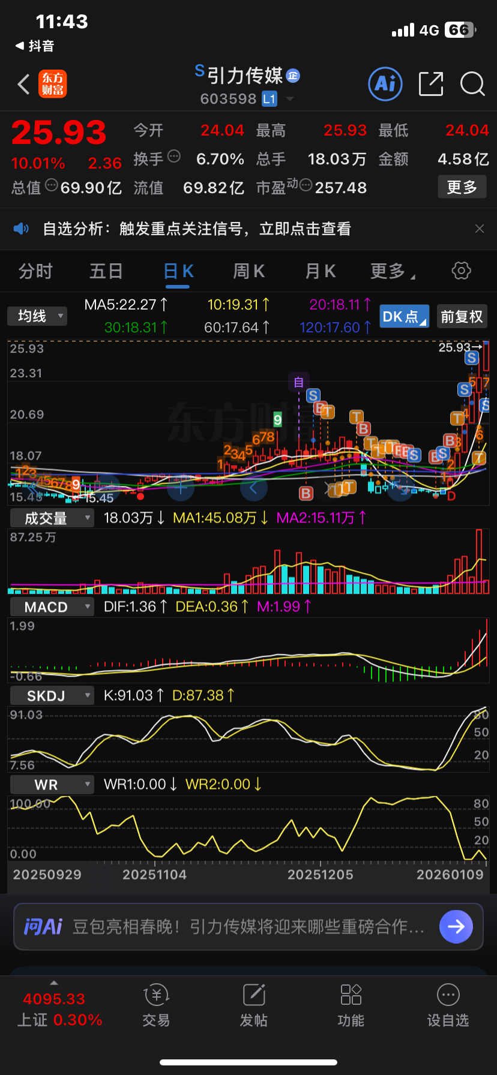
Task: Switch to 月K tab
Action: pyautogui.click(x=321, y=272)
